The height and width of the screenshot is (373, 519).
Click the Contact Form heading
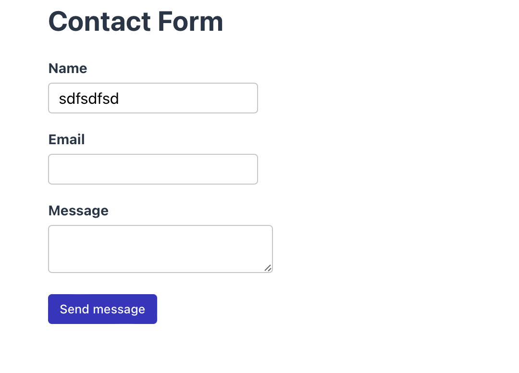point(136,22)
